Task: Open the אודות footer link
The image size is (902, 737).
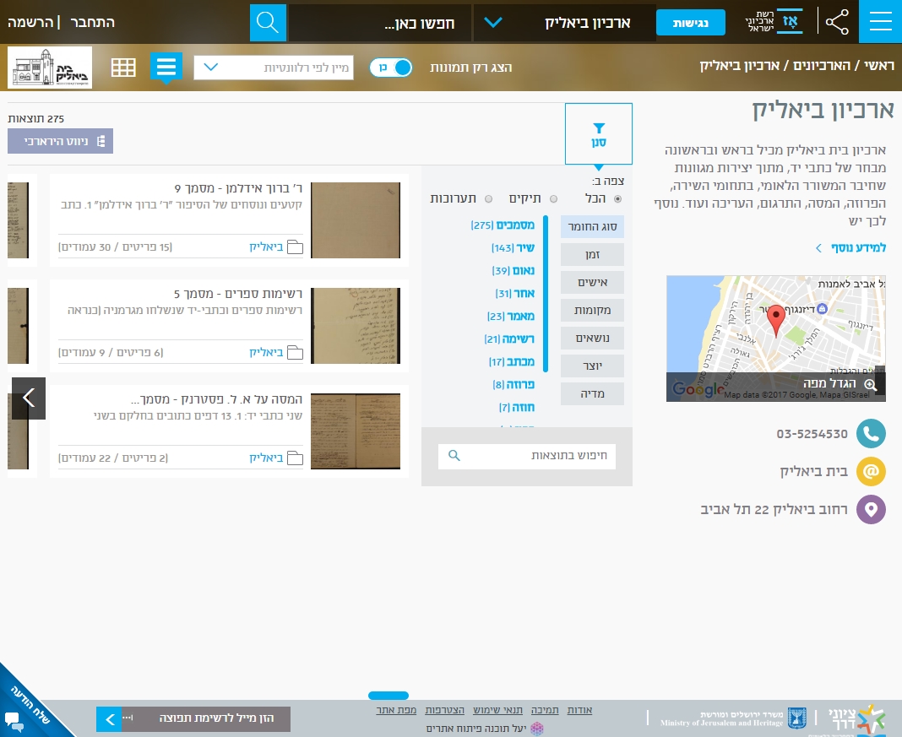Action: pyautogui.click(x=580, y=710)
